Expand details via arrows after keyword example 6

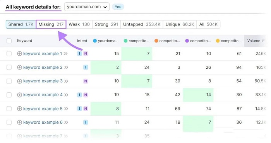click(x=66, y=122)
